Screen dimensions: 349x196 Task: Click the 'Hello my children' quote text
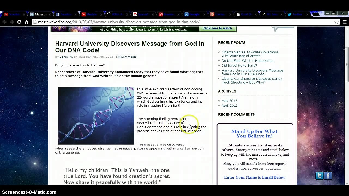click(117, 176)
